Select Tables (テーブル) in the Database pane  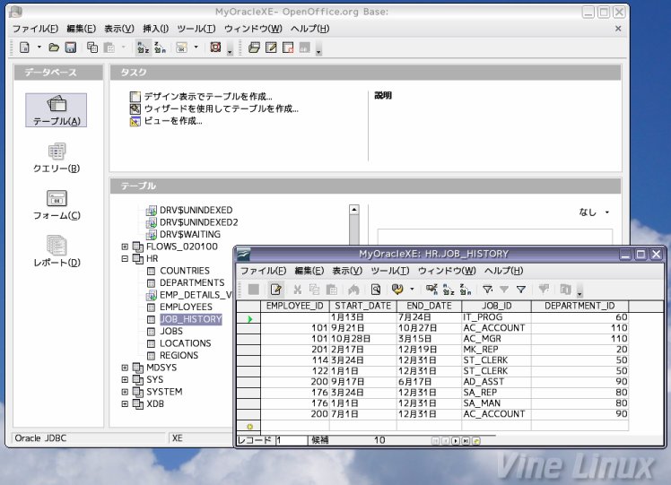pyautogui.click(x=56, y=110)
